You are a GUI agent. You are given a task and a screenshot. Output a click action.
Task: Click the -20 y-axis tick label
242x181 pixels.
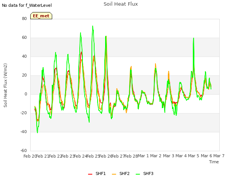click(23, 113)
